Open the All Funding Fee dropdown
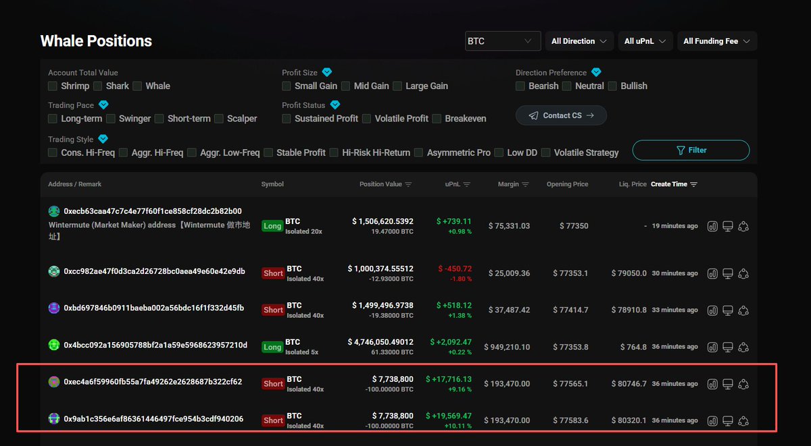Screen dimensions: 811x446 (716, 41)
